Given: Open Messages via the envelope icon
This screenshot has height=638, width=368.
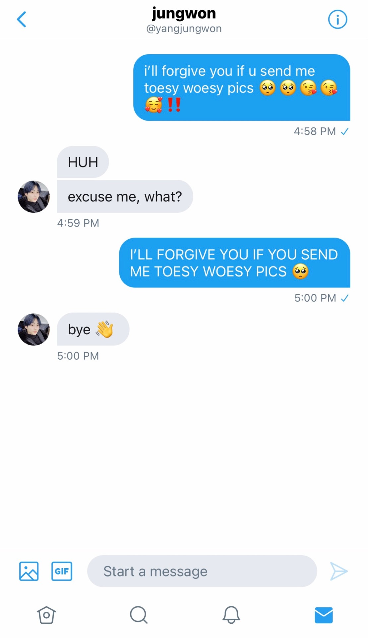Looking at the screenshot, I should pos(324,615).
